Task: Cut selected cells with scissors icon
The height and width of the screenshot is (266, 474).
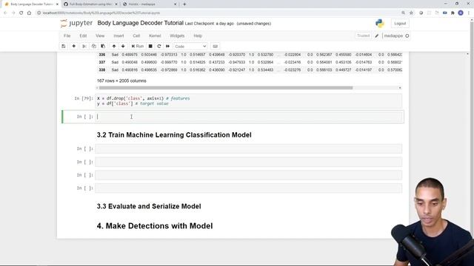Action: [x=84, y=46]
